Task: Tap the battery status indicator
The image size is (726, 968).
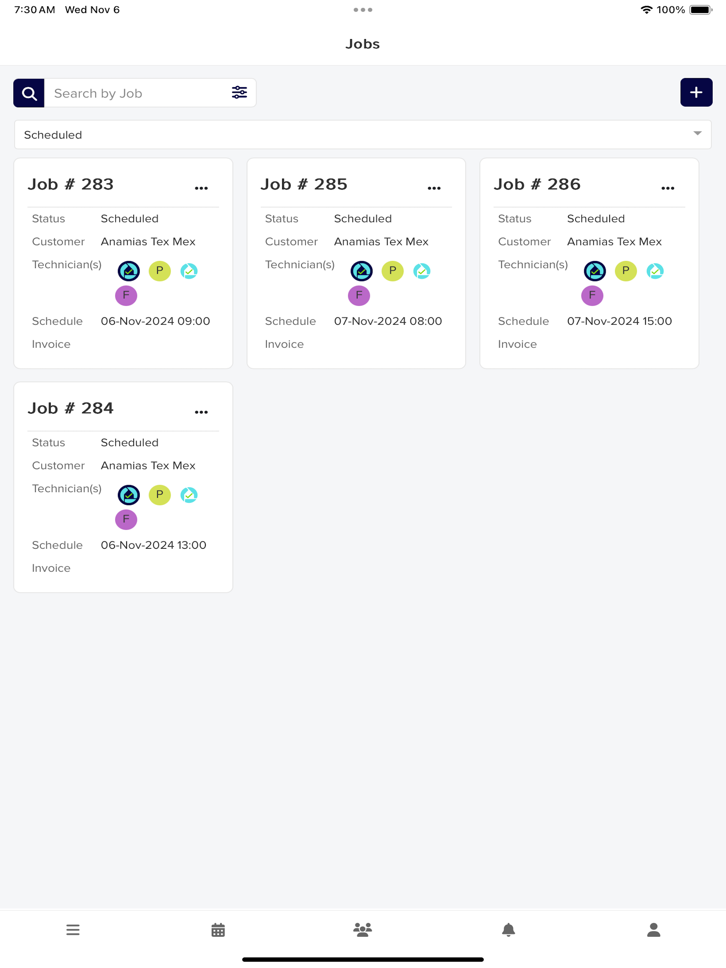Action: tap(701, 9)
